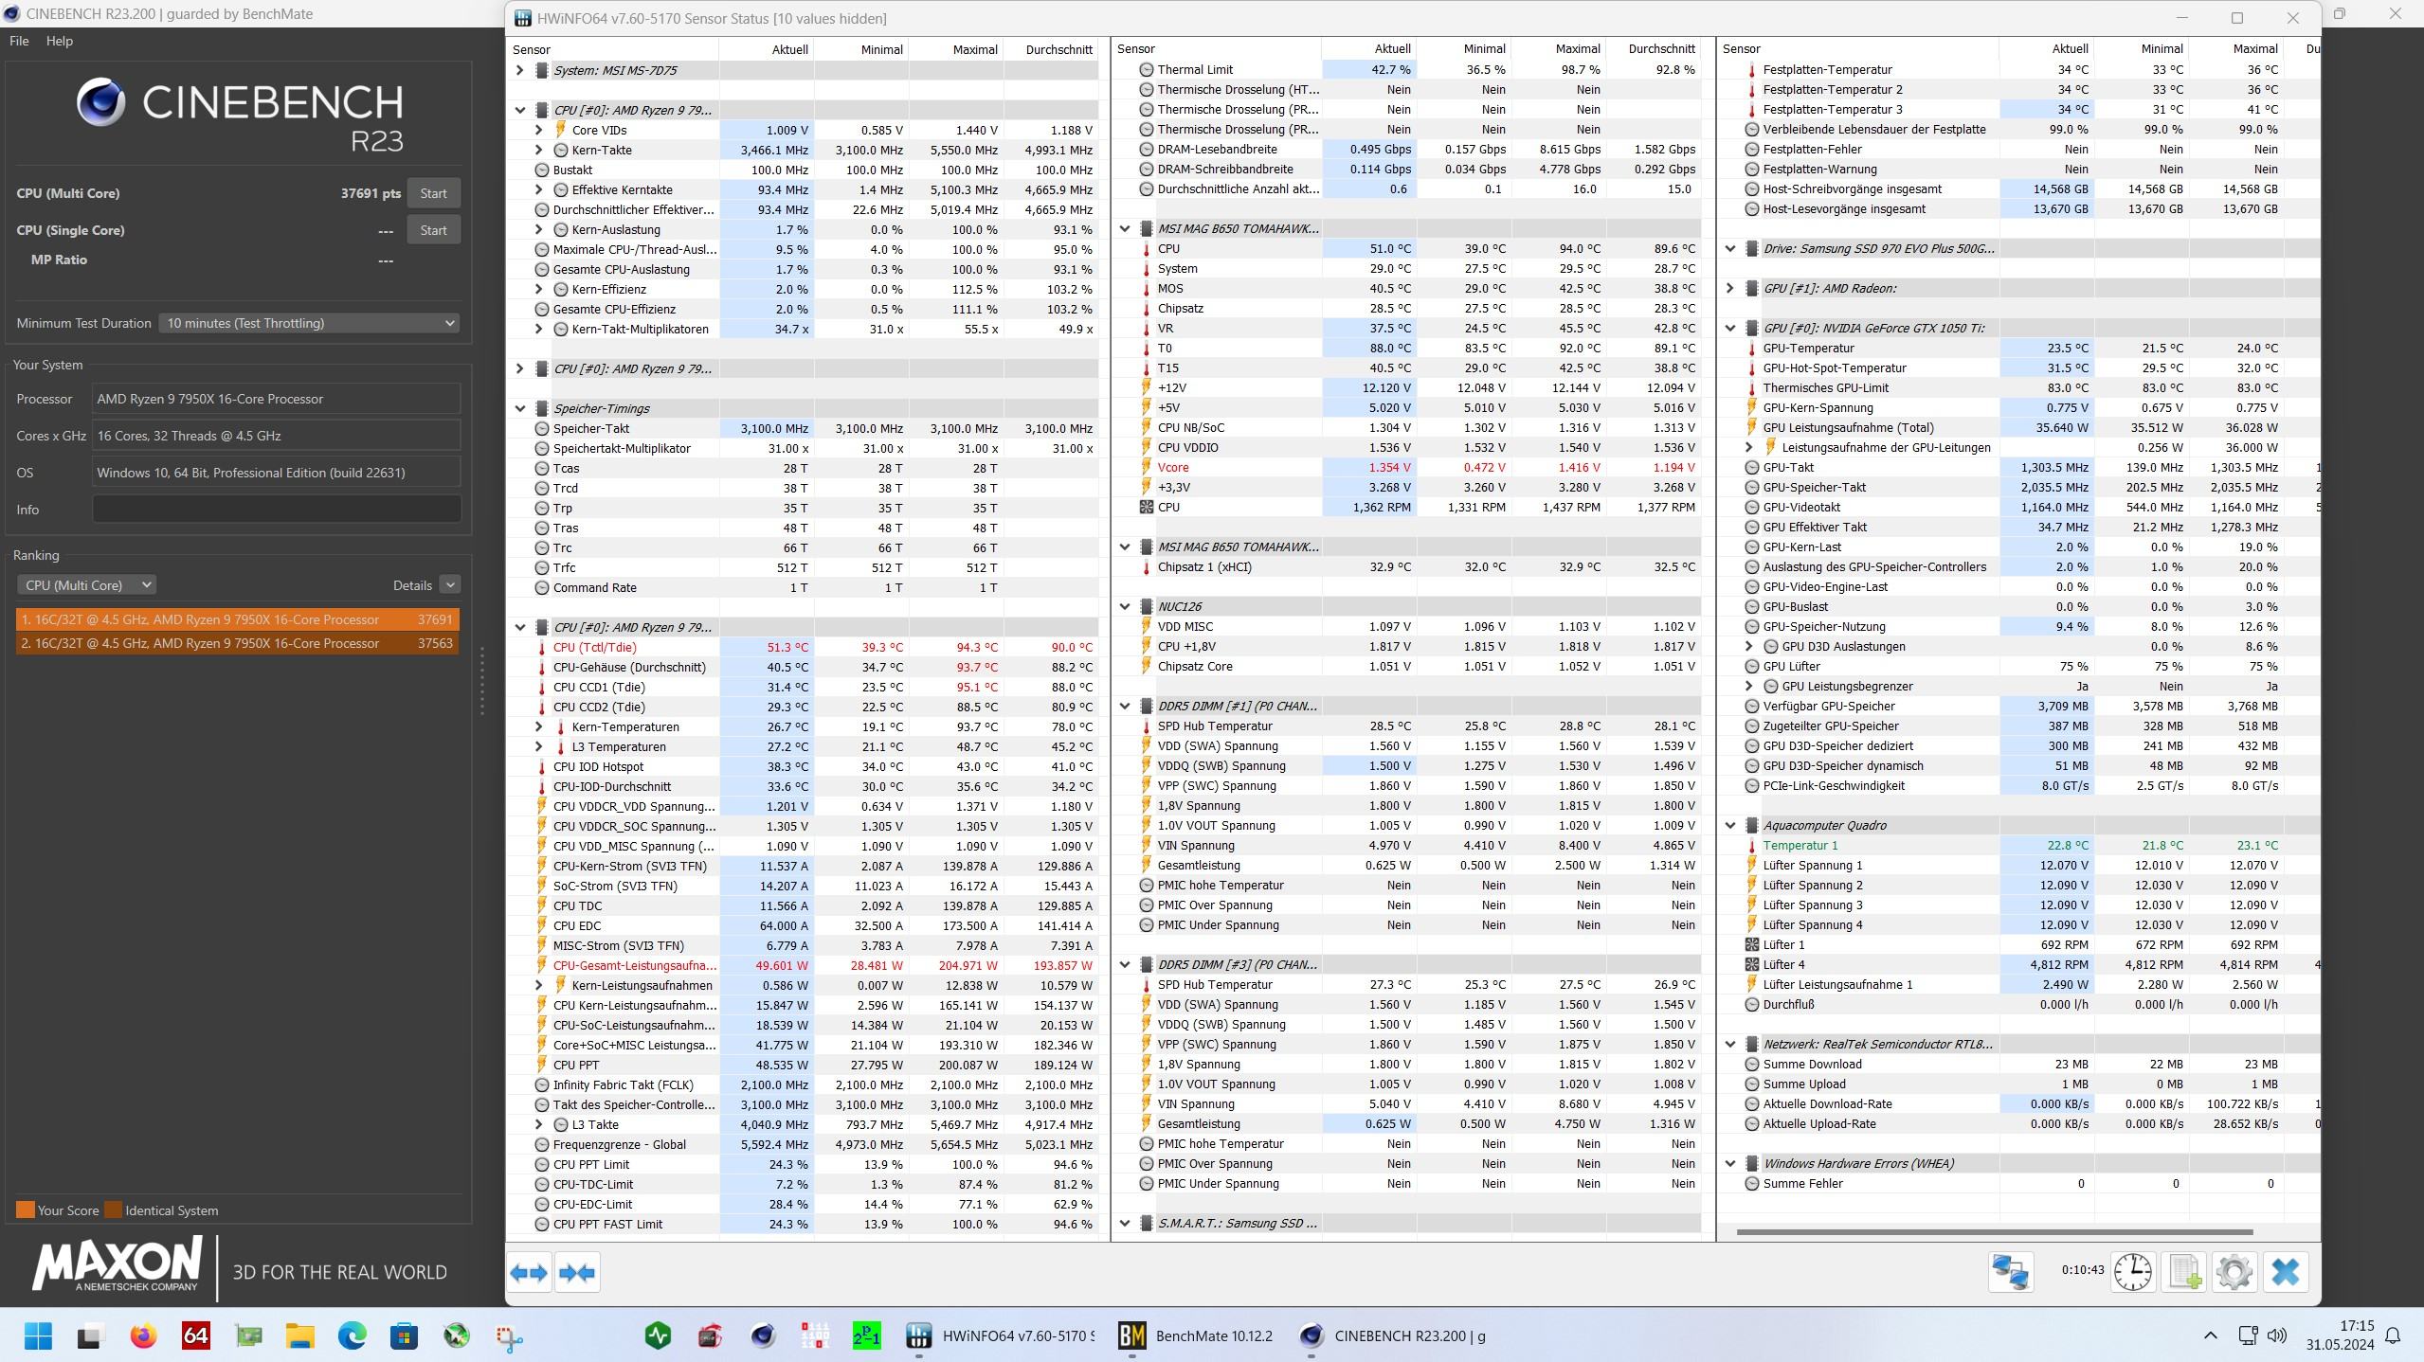The height and width of the screenshot is (1362, 2424).
Task: Open HWiNFO remote monitoring network icon
Action: 2010,1271
